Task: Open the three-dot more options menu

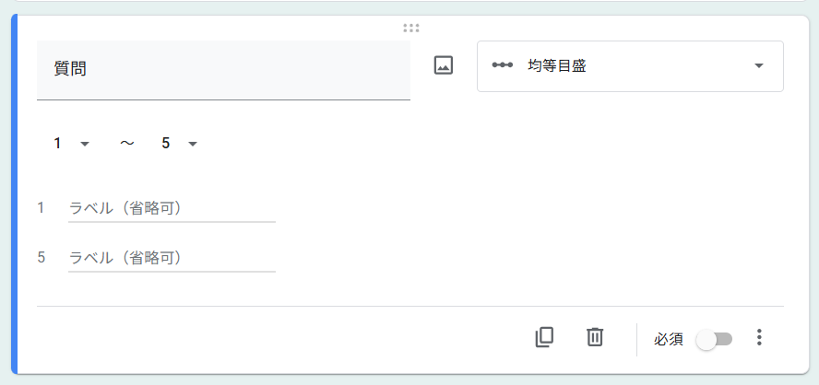Action: 759,337
